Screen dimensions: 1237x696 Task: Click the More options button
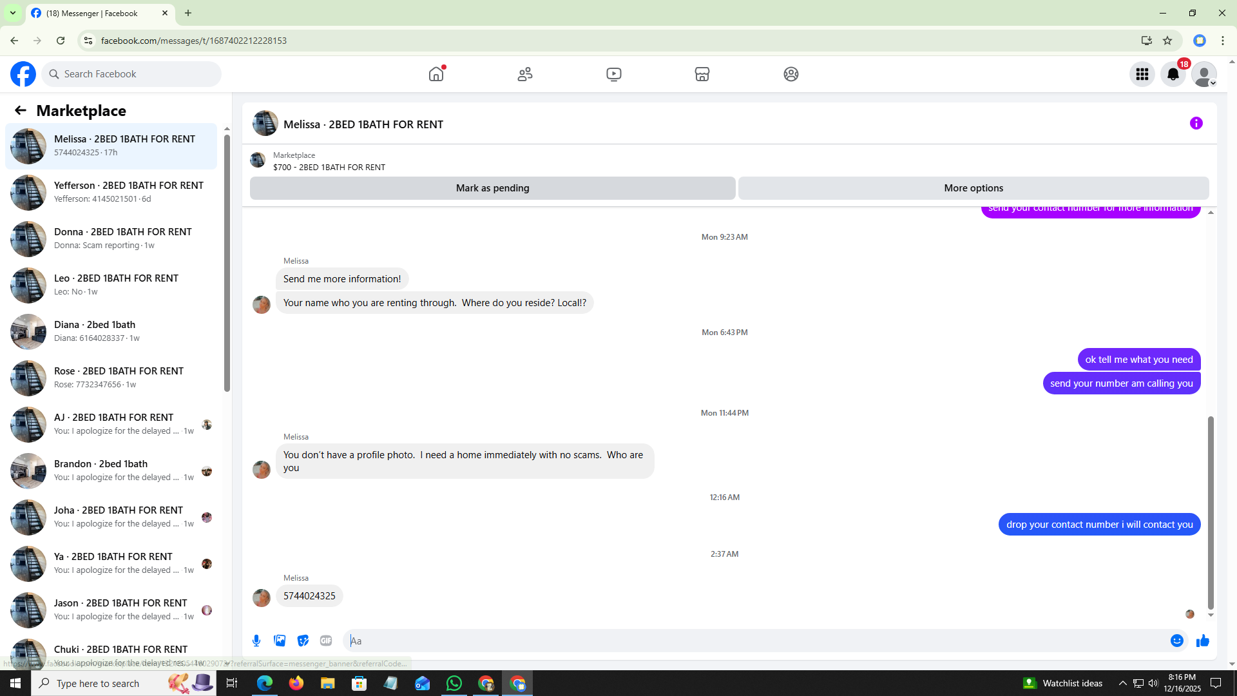click(973, 188)
